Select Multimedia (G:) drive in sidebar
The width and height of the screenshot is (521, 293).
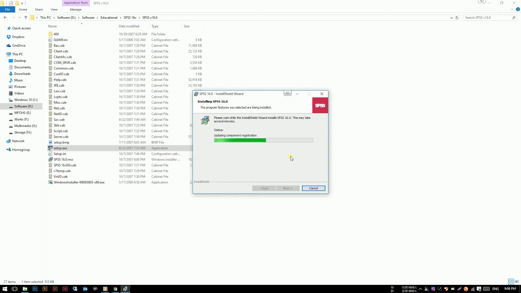click(25, 126)
